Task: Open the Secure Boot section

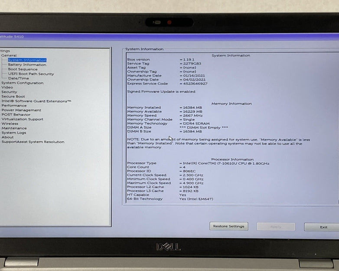Action: (x=13, y=97)
